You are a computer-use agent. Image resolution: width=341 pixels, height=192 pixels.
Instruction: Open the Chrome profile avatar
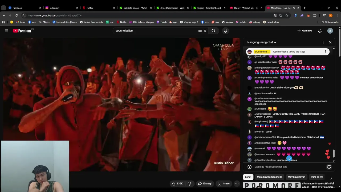331,15
